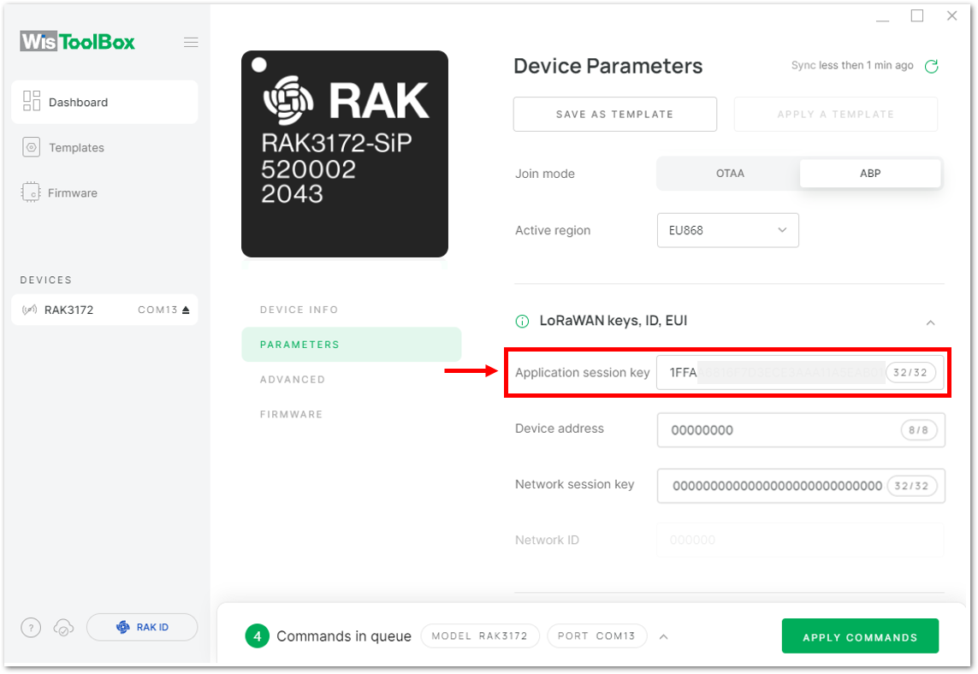Viewport: 978px width, 674px height.
Task: Select OTAA join mode
Action: tap(729, 174)
